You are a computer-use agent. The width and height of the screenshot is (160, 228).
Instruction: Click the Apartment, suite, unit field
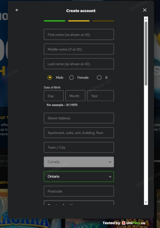pyautogui.click(x=79, y=133)
